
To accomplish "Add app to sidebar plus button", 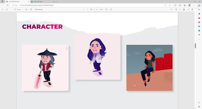I will [199, 39].
